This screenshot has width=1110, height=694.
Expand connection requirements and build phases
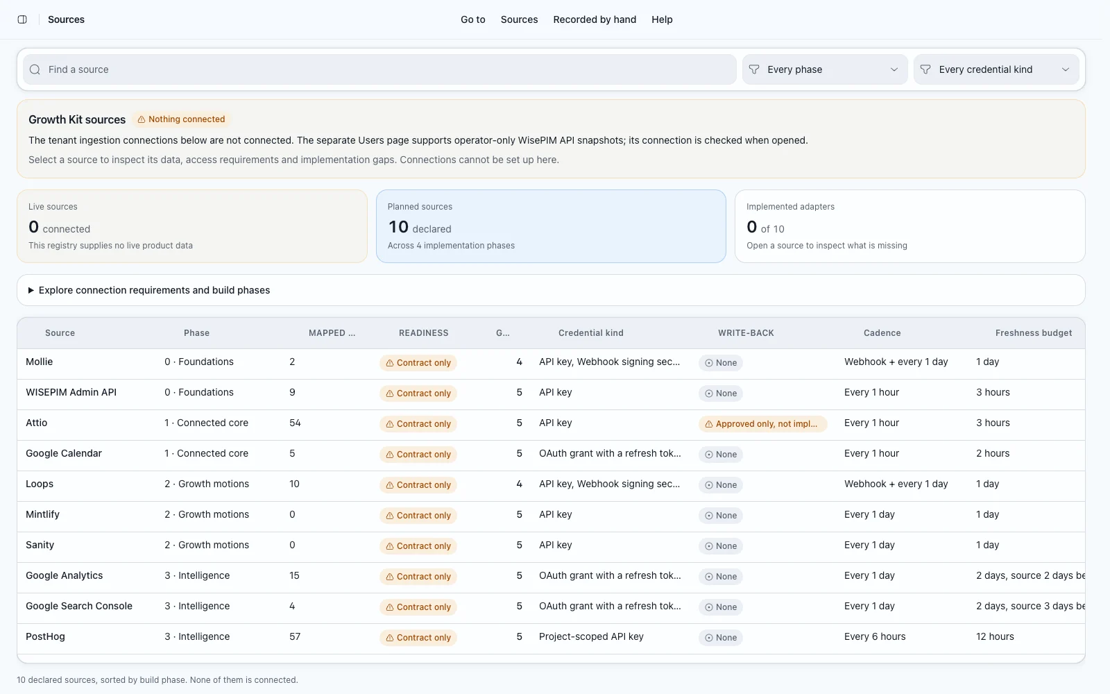[x=551, y=290]
